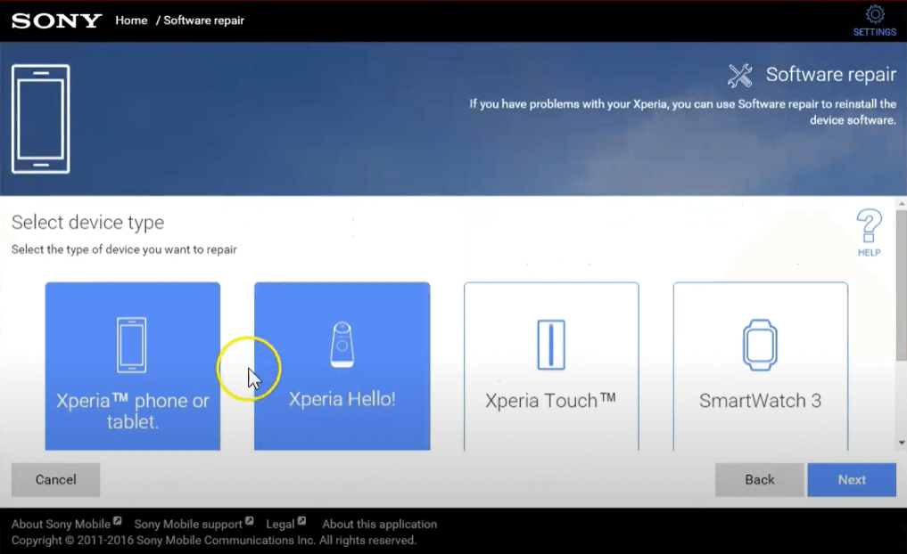The image size is (907, 554).
Task: Choose the SmartWatch 3 device card
Action: pos(761,366)
